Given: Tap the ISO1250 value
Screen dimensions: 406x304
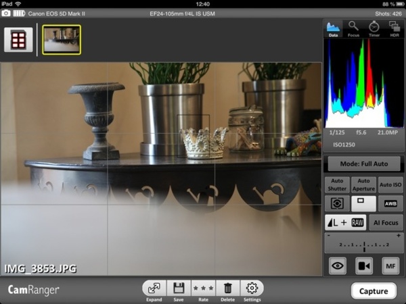Looking at the screenshot, I should [344, 145].
